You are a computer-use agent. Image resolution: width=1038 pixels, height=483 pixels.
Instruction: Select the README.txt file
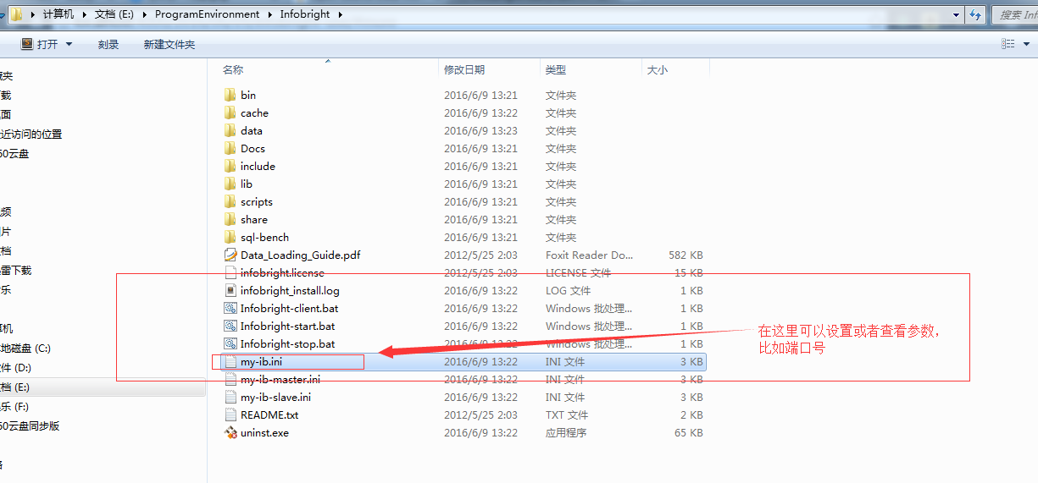tap(269, 414)
